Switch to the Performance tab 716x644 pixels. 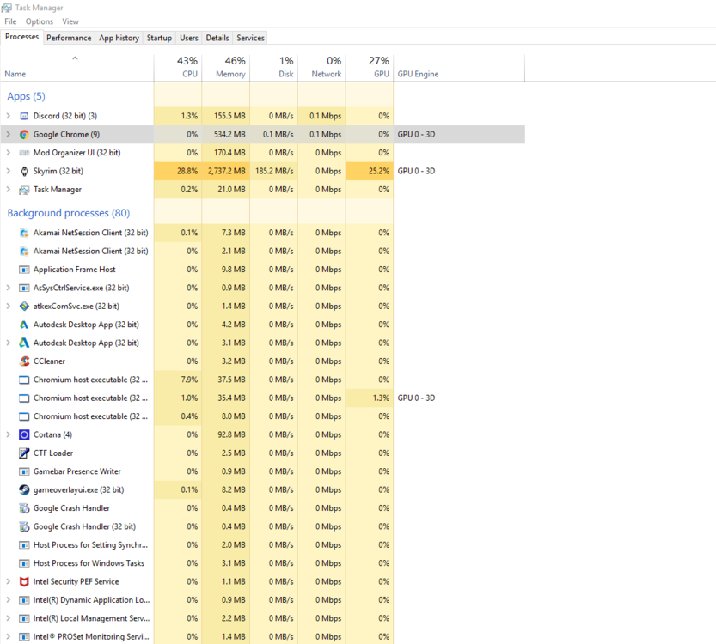tap(69, 38)
